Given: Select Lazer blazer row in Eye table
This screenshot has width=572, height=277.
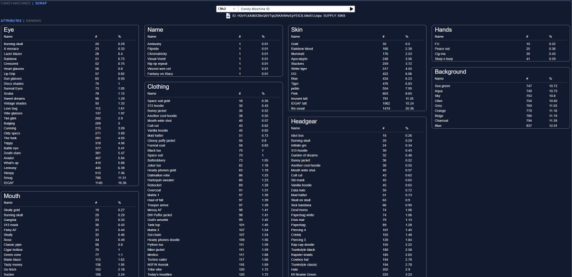Looking at the screenshot, I should 69,54.
